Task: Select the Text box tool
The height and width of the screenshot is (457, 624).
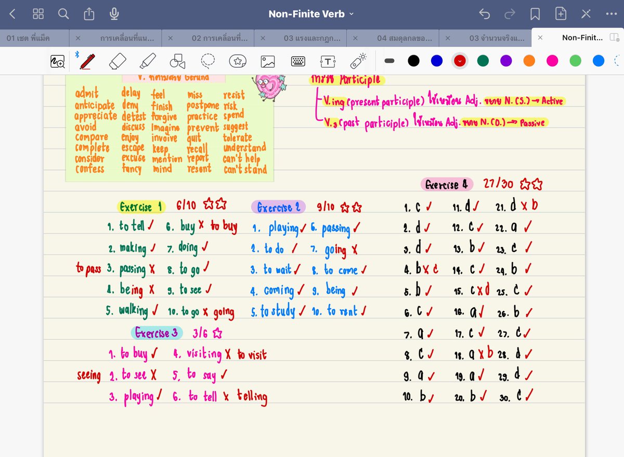Action: pos(328,61)
